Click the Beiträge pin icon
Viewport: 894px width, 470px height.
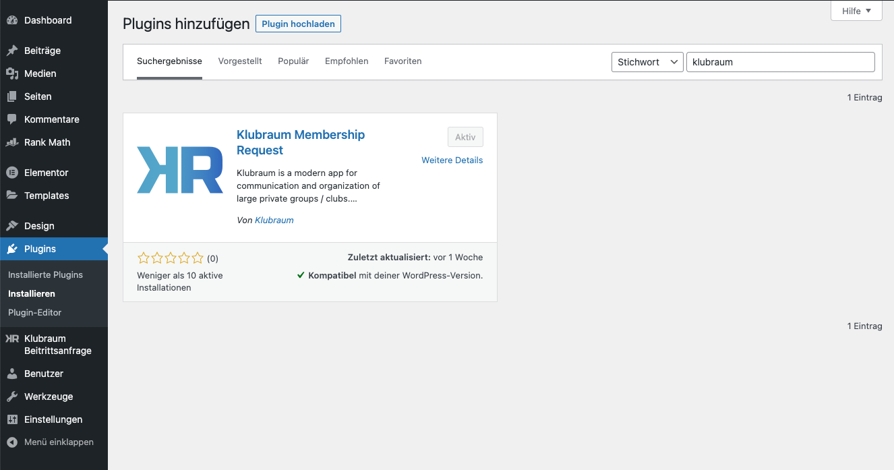click(12, 51)
